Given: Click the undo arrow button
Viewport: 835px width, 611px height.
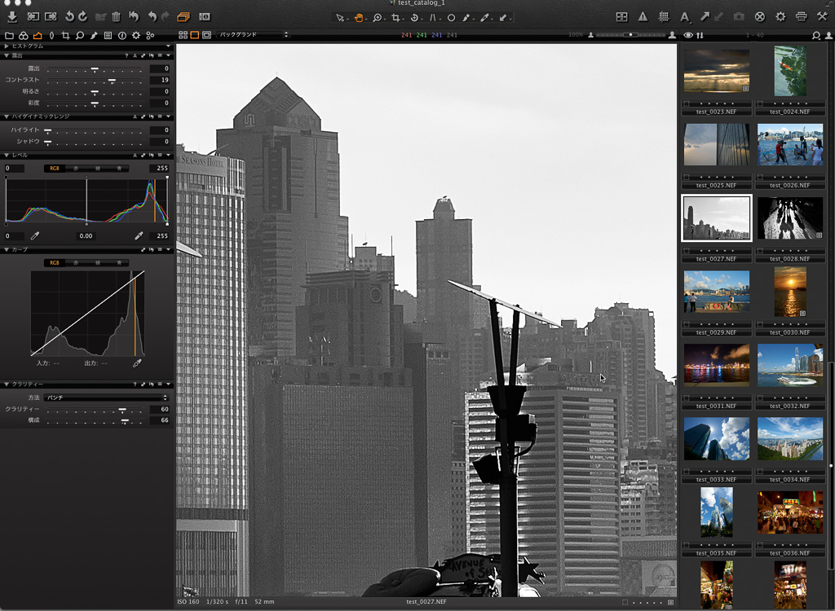Looking at the screenshot, I should coord(152,16).
